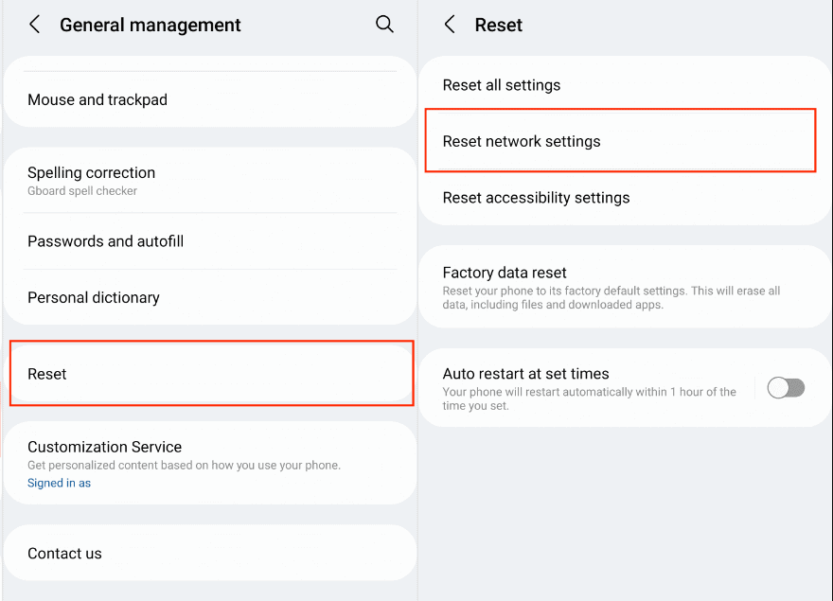Open Spelling correction settings
Viewport: 833px width, 601px height.
(91, 172)
